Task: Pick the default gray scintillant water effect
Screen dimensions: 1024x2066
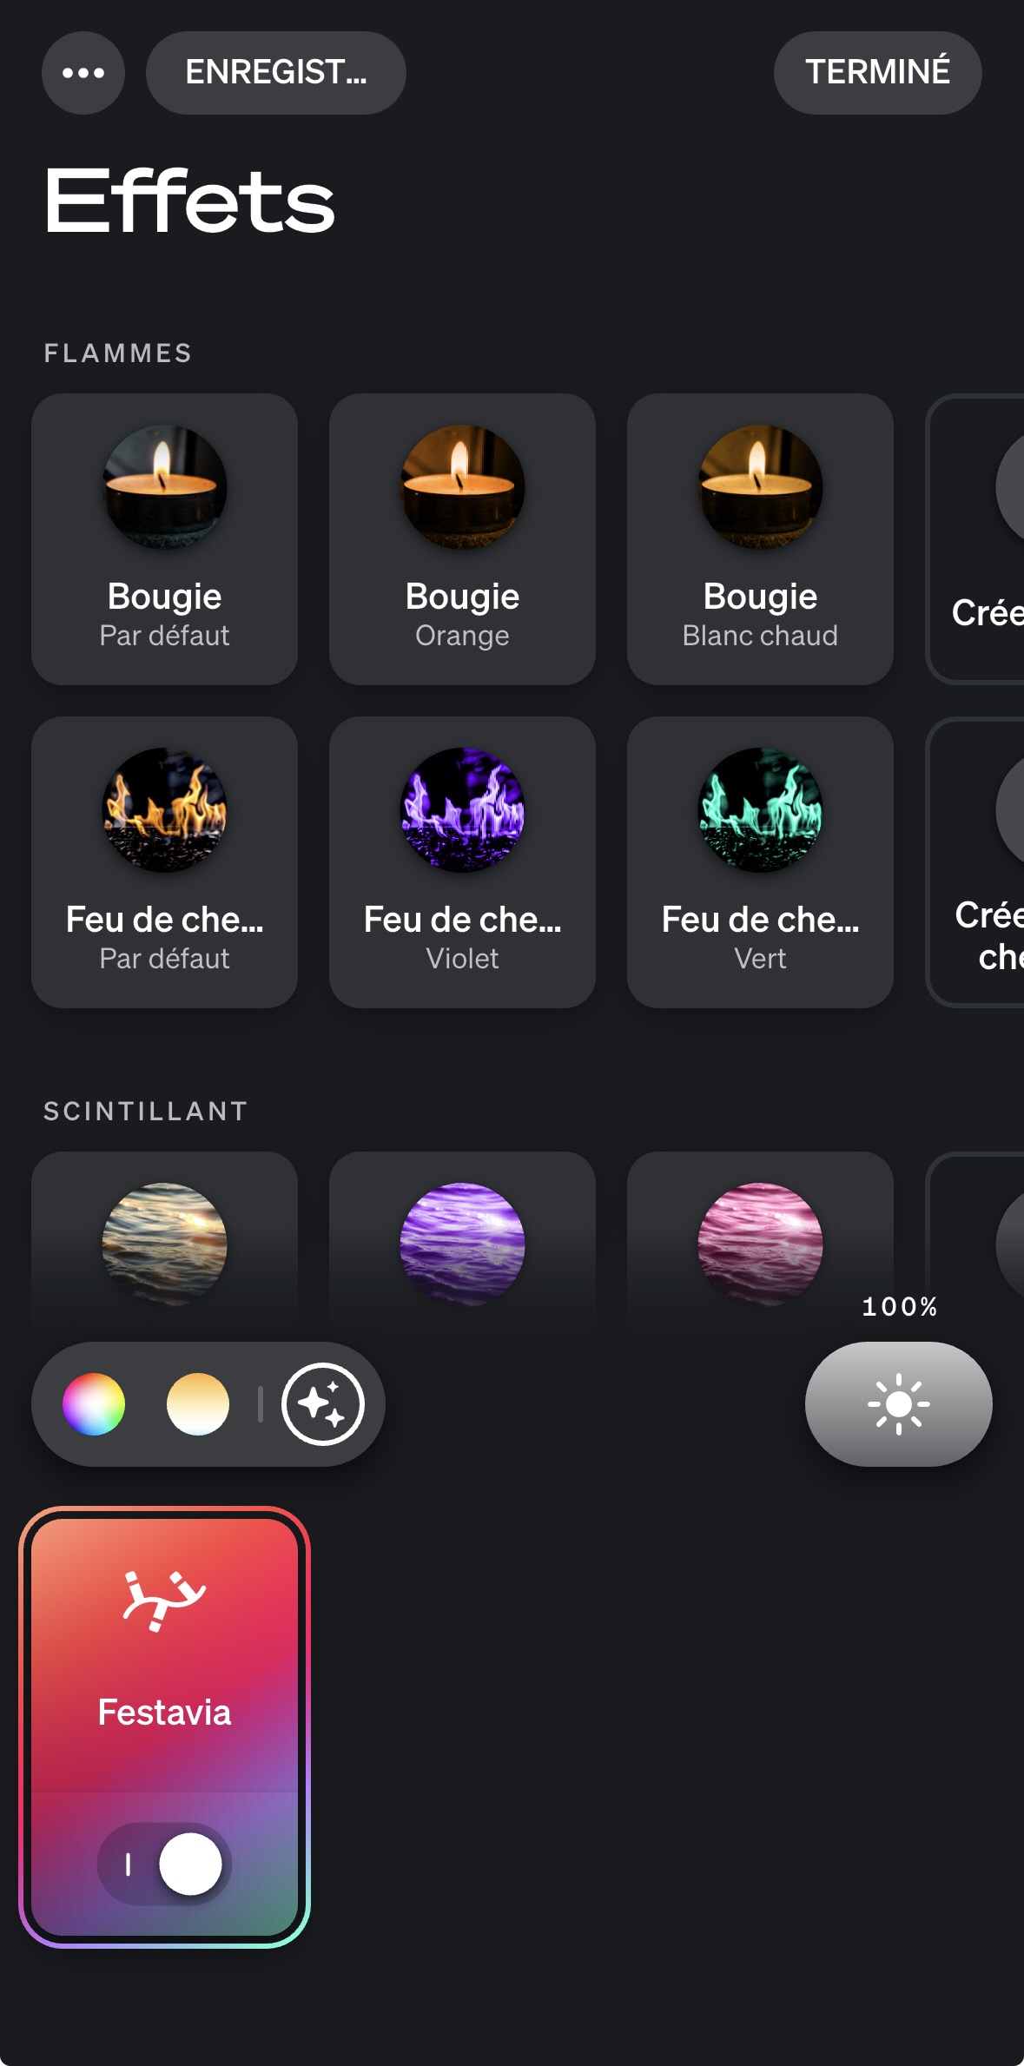Action: pyautogui.click(x=164, y=1244)
